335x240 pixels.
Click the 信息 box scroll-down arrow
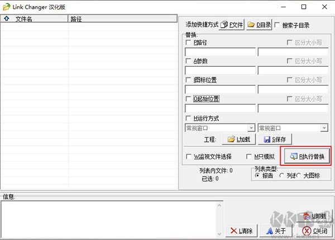pos(219,234)
